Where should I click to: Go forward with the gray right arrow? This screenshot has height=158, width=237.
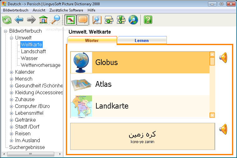pos(31,20)
